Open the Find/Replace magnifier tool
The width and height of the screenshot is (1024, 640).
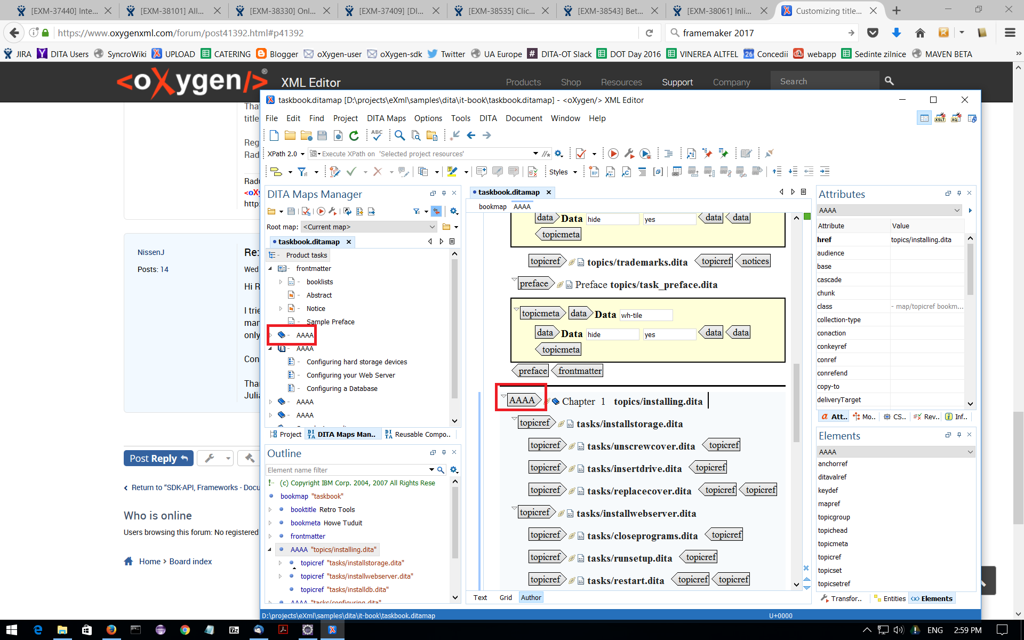(399, 135)
